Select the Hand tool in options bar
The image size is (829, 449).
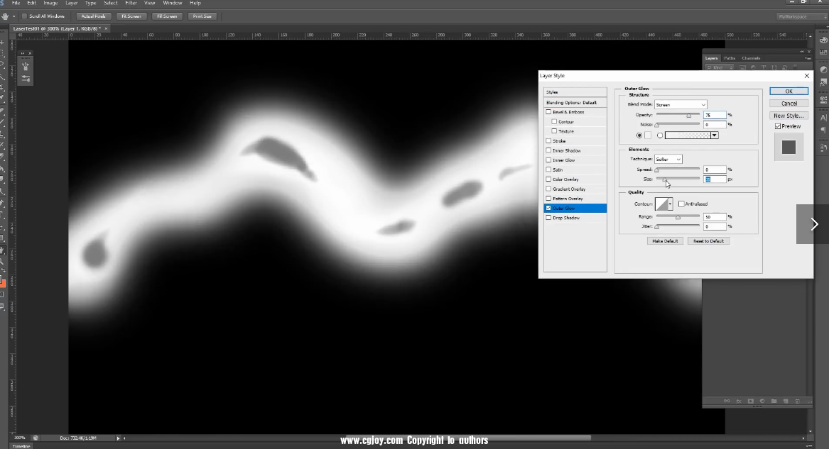coord(6,16)
